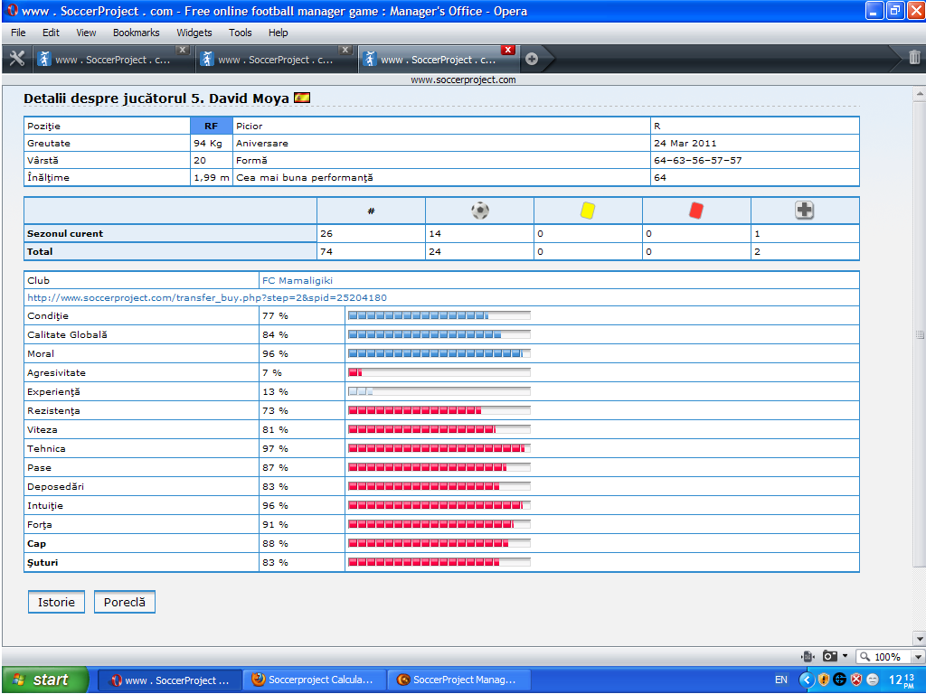Screen dimensions: 926x694
Task: Open the Help menu
Action: (279, 33)
